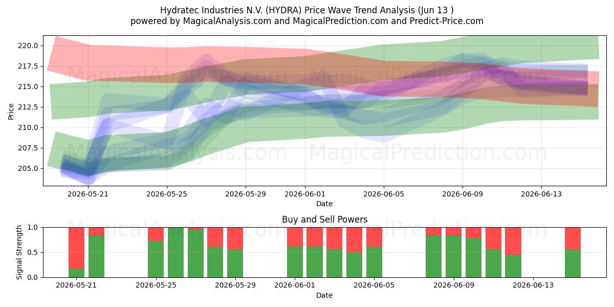The height and width of the screenshot is (307, 614).
Task: Click the 0.5 signal strength tick label
Action: coord(32,252)
